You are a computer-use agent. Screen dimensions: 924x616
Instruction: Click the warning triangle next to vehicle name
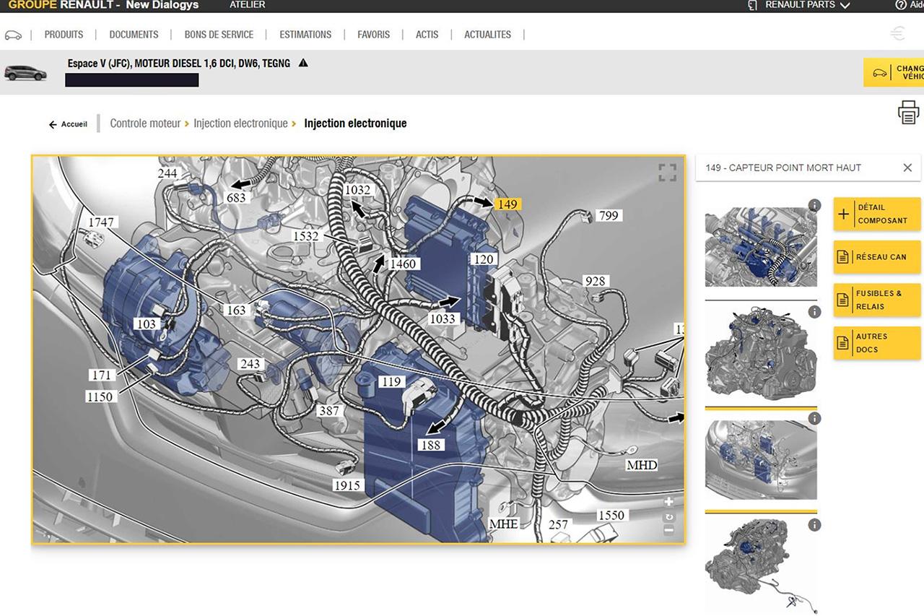click(x=303, y=63)
